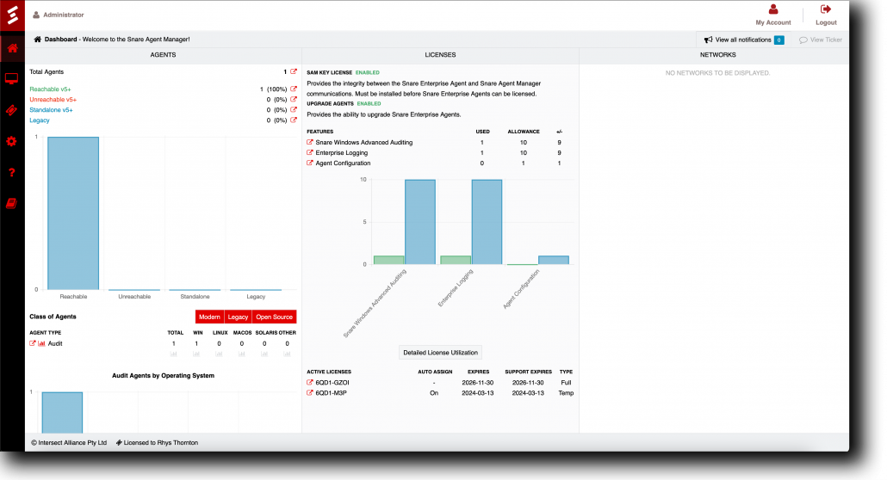The height and width of the screenshot is (480, 887).
Task: Click 'Snare Windows Advanced Auditing' feature text
Action: click(x=364, y=143)
